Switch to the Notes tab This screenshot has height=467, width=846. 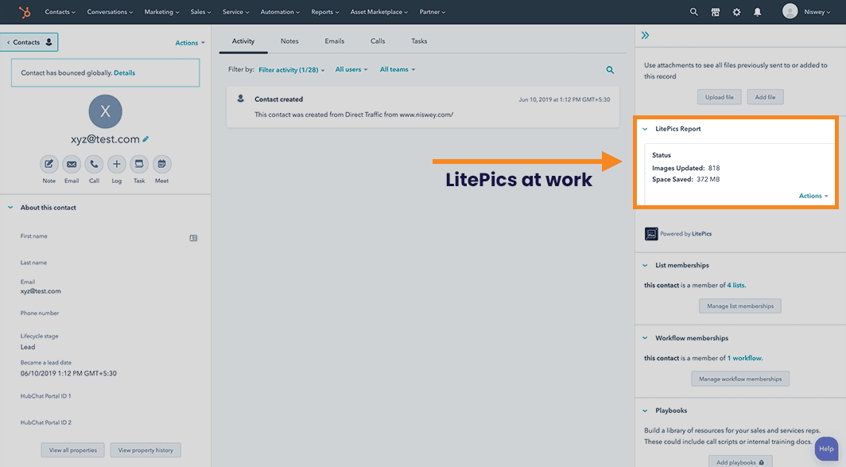click(289, 41)
